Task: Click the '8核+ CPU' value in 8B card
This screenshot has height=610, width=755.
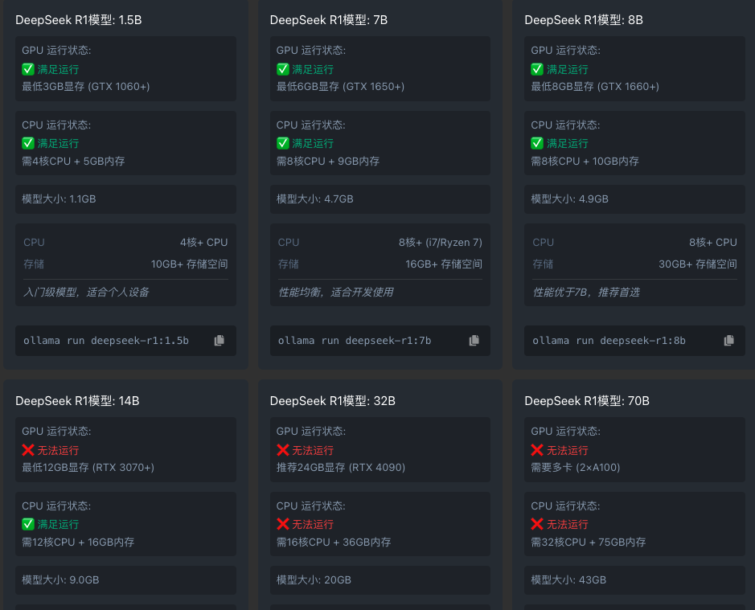Action: coord(713,243)
